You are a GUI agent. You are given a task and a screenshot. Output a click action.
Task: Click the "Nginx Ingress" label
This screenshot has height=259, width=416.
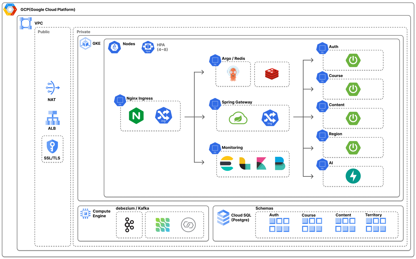140,98
